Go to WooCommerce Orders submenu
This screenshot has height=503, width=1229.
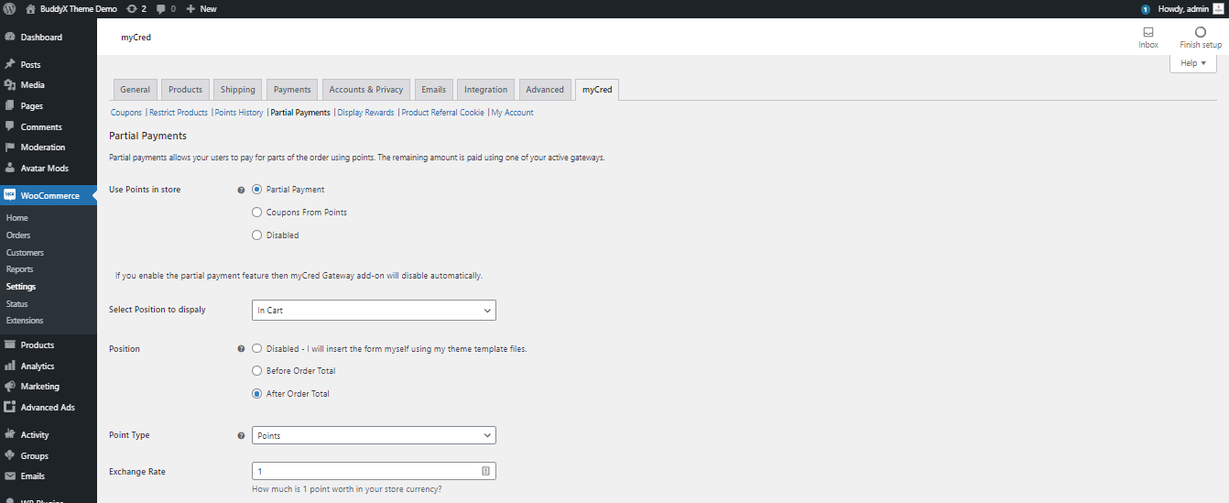click(18, 235)
